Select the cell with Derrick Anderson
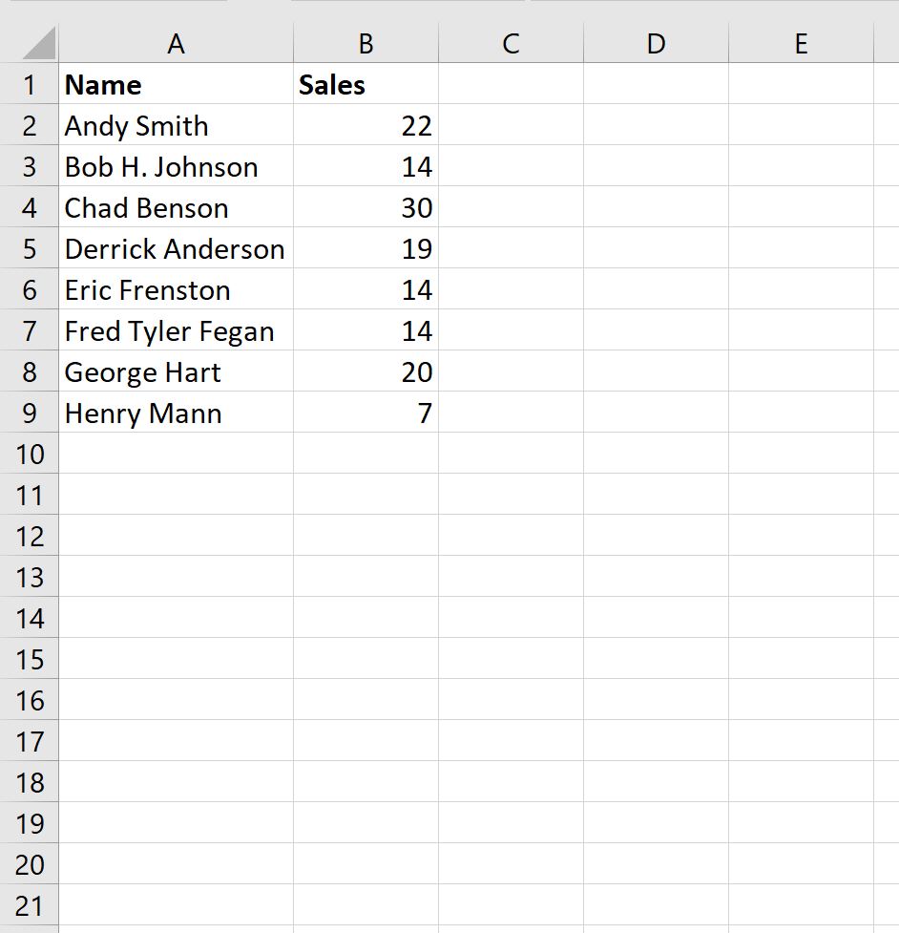899x933 pixels. pyautogui.click(x=177, y=248)
